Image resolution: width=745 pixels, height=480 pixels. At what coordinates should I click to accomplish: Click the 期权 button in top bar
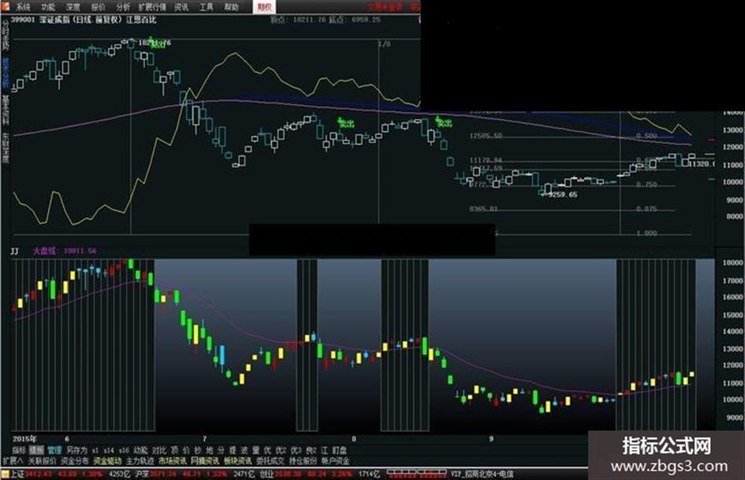(x=264, y=6)
